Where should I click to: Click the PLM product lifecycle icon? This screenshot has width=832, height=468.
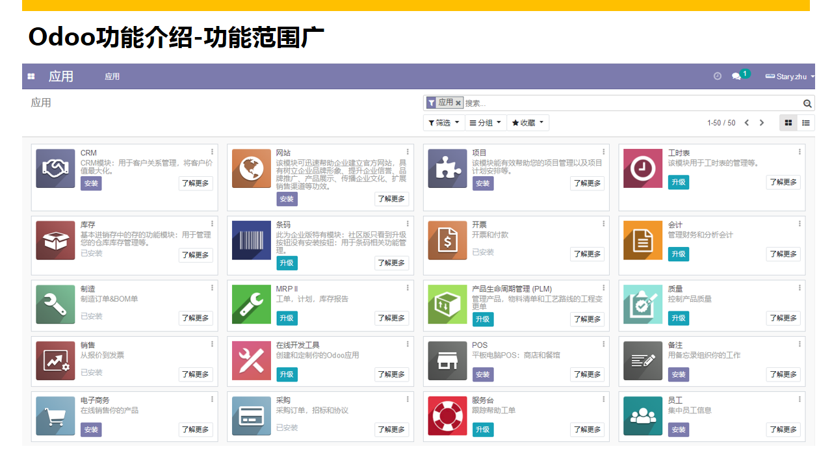[447, 304]
